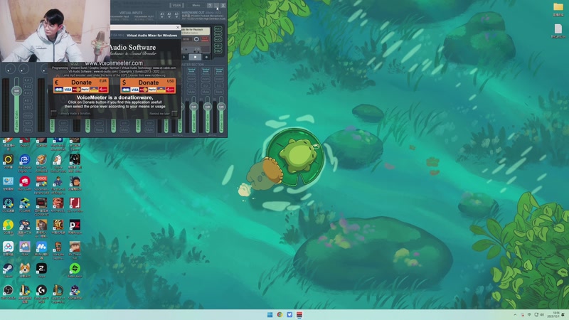Stop the cassette recorder
Image resolution: width=569 pixels, height=320 pixels.
tap(195, 57)
